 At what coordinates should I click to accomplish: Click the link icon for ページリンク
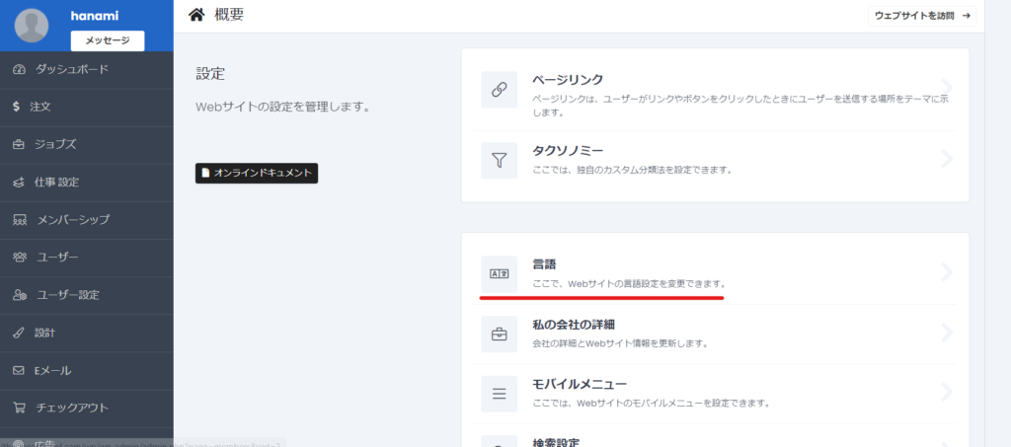pyautogui.click(x=499, y=89)
